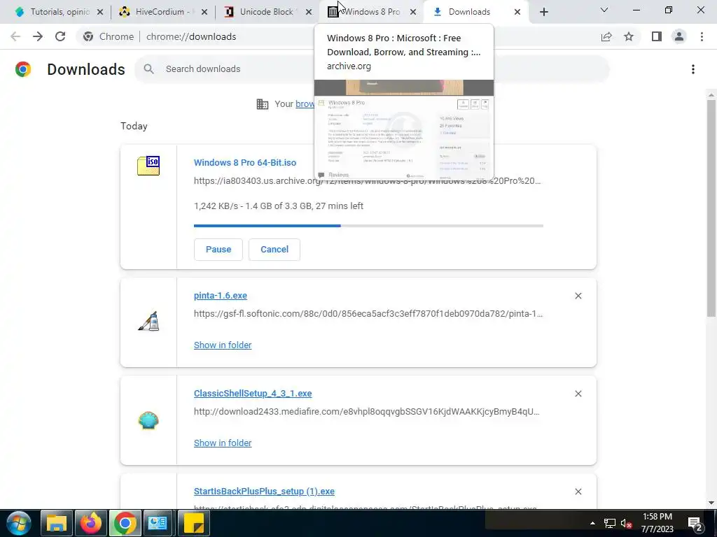Pause the Windows 8 Pro download
This screenshot has height=537, width=717.
[218, 250]
